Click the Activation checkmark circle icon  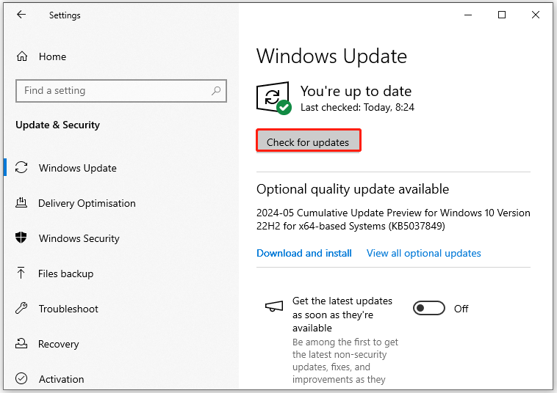point(21,378)
